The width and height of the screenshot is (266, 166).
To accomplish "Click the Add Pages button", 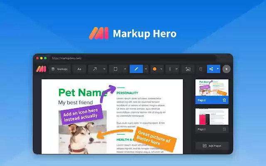I will click(212, 146).
